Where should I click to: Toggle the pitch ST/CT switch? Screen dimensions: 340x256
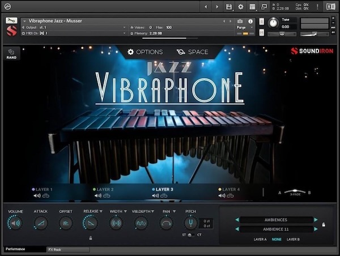tap(190, 235)
